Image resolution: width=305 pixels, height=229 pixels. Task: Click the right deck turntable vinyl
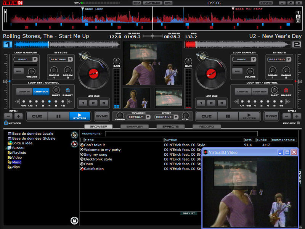[x=211, y=73]
